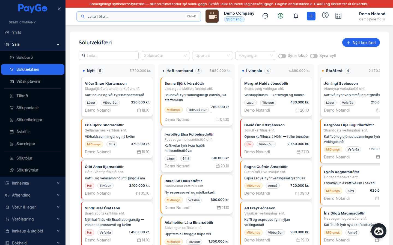Click the Leita í öllu search field
Image resolution: width=393 pixels, height=245 pixels.
tap(139, 16)
